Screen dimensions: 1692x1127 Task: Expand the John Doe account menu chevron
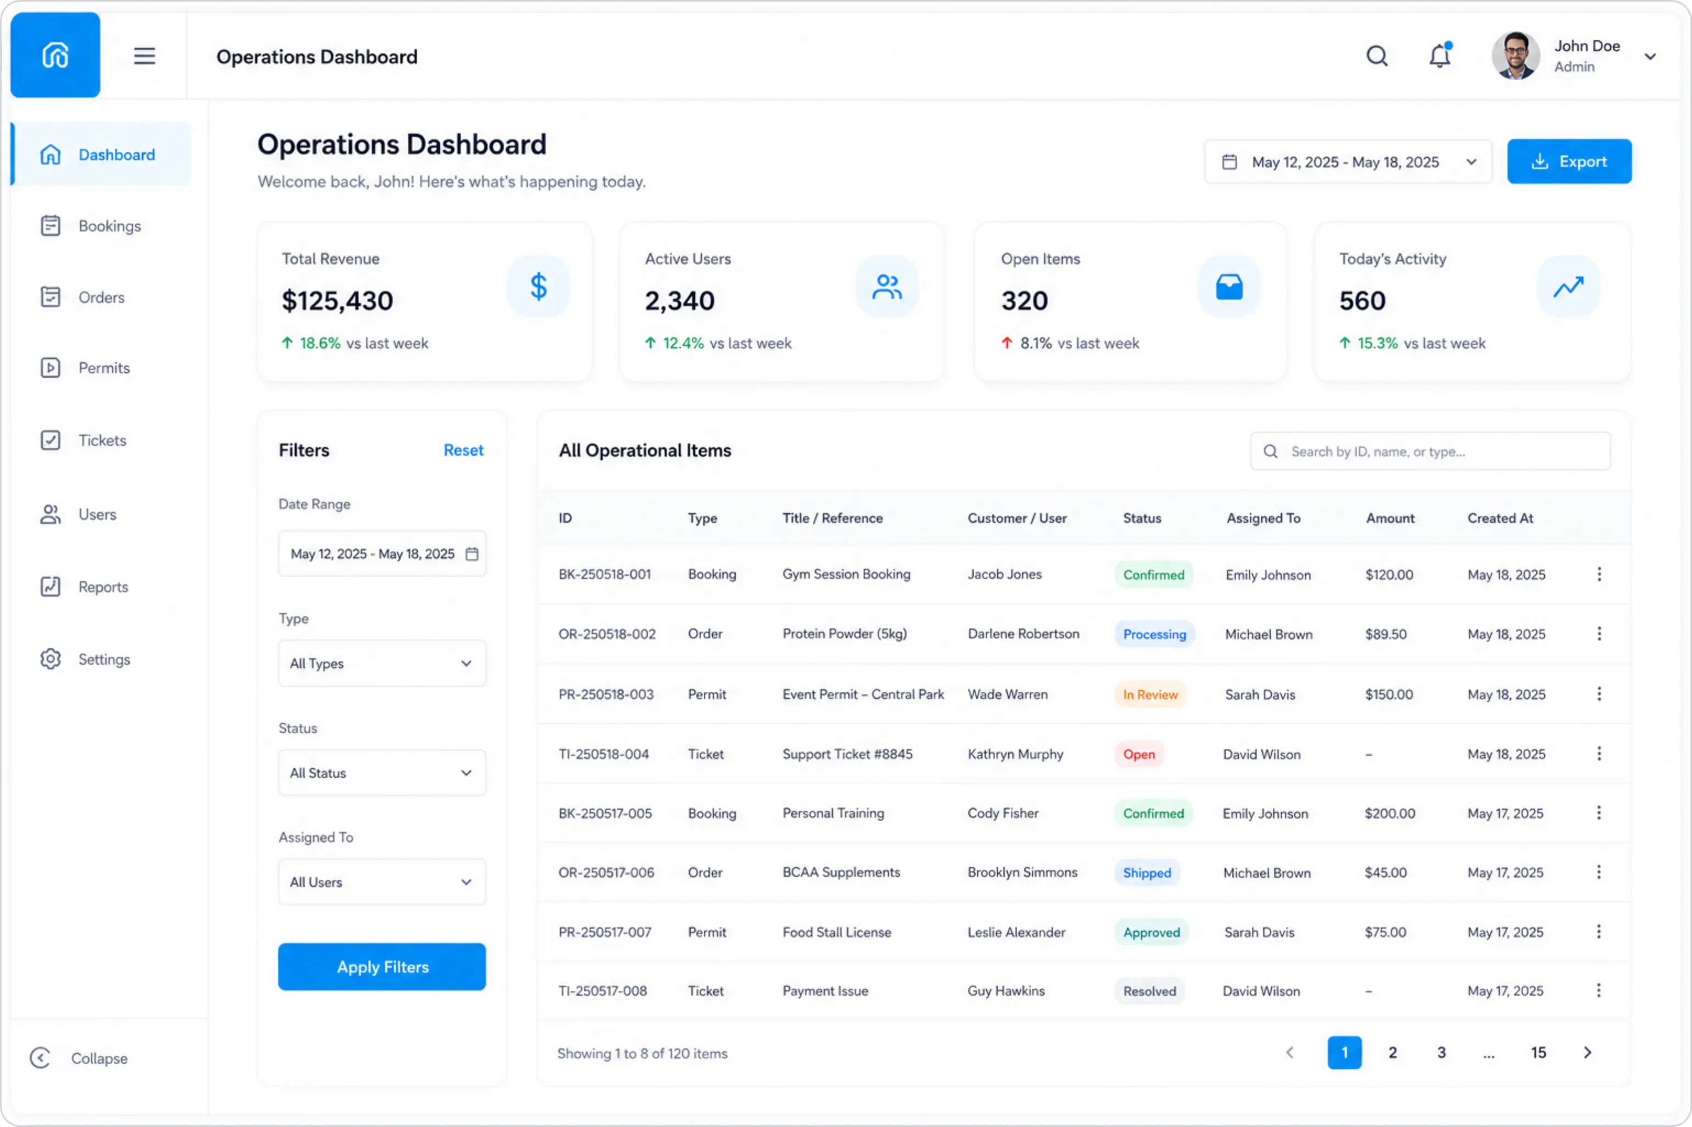1650,57
